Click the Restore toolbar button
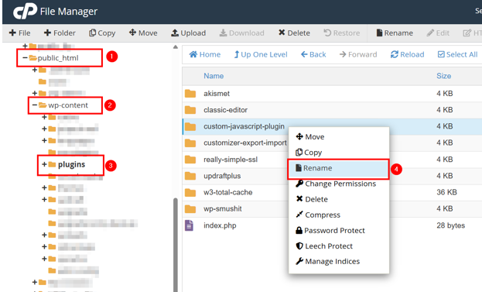Screen dimensions: 482x292 (341, 33)
